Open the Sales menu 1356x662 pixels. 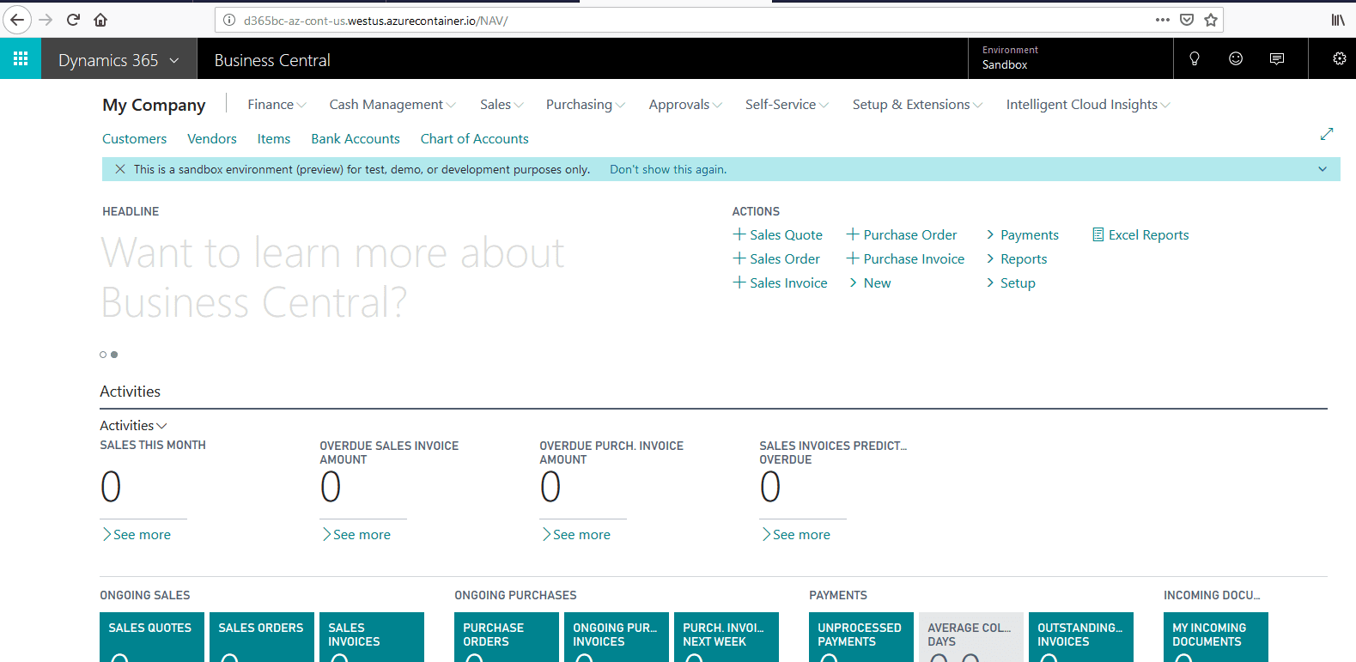tap(502, 105)
